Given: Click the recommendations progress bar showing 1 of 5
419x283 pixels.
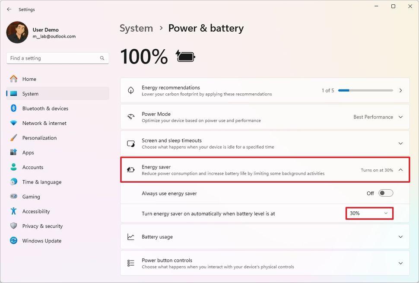Looking at the screenshot, I should pos(365,90).
